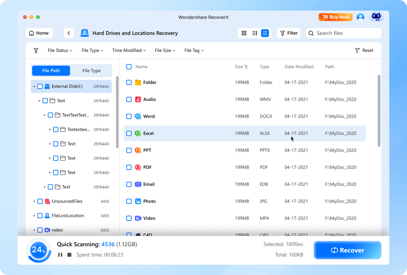The height and width of the screenshot is (275, 407).
Task: Switch to the File Type tab
Action: pyautogui.click(x=91, y=71)
